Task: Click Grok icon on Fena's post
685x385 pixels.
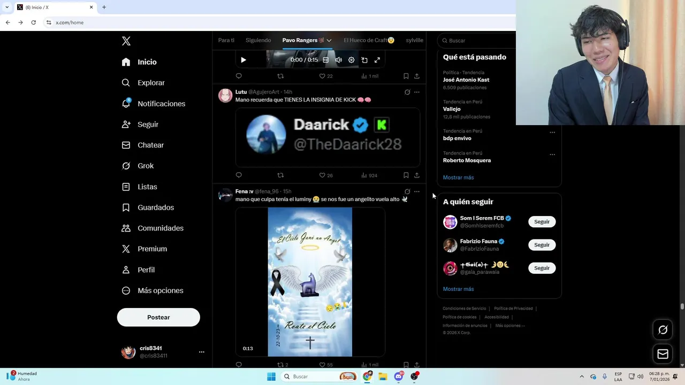Action: [x=407, y=191]
